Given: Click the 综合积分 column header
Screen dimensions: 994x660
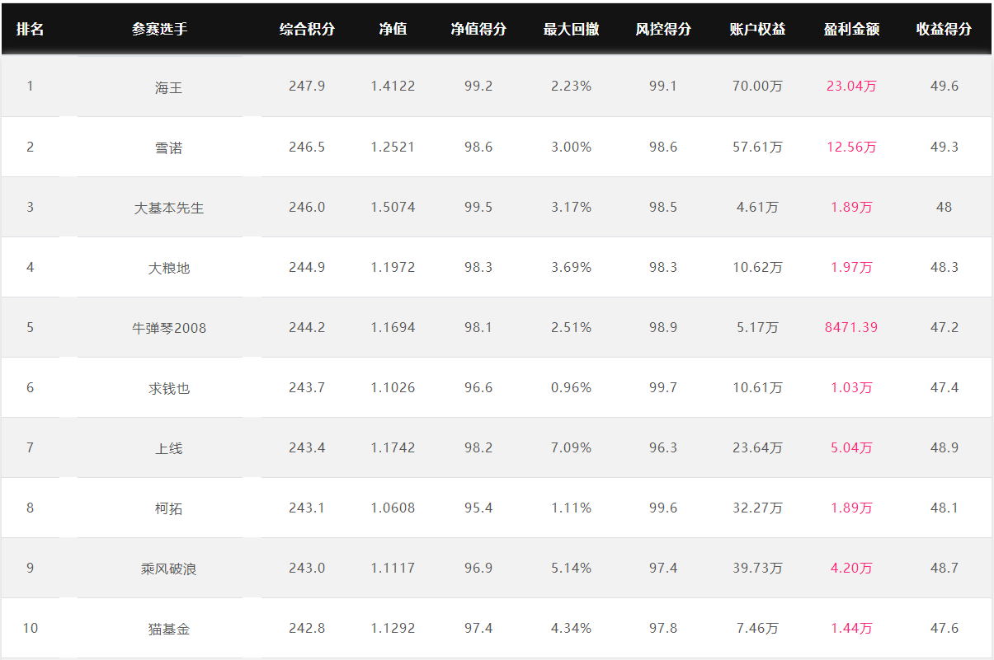Looking at the screenshot, I should (307, 29).
